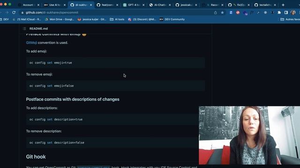Click the webcam video overlay
The width and height of the screenshot is (300, 168).
tap(249, 135)
